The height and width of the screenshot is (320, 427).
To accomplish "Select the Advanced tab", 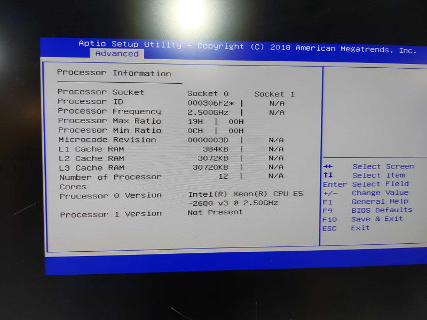I will pyautogui.click(x=117, y=54).
